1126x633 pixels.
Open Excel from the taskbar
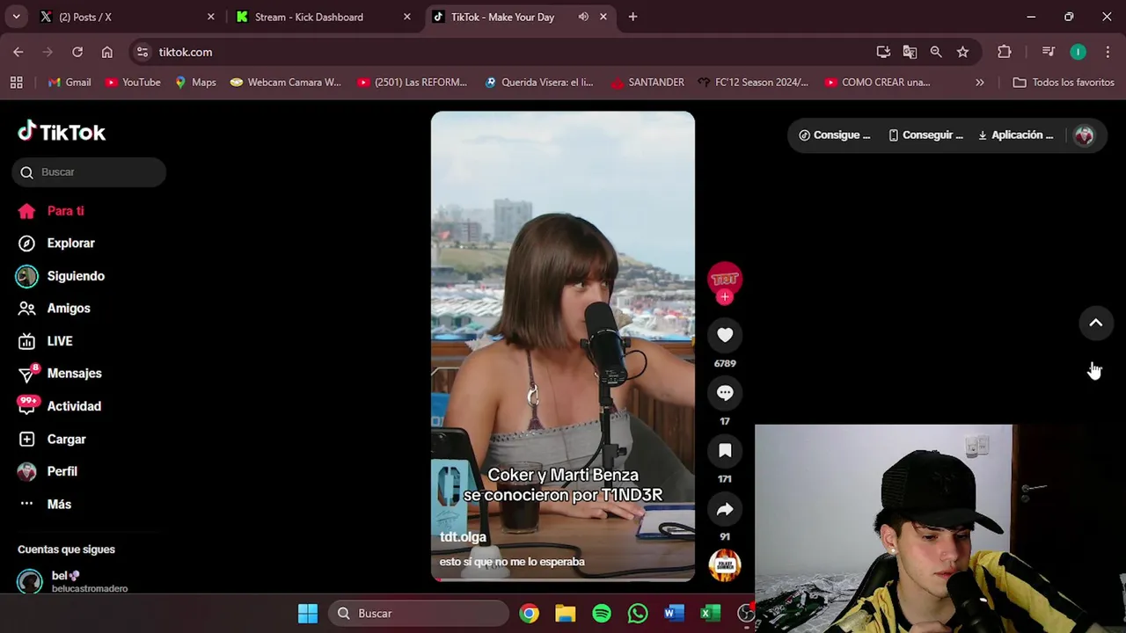click(711, 614)
